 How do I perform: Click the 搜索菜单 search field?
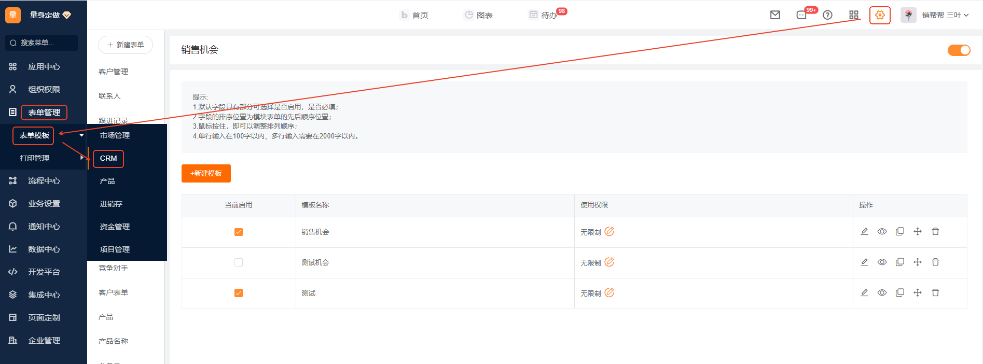tap(41, 43)
